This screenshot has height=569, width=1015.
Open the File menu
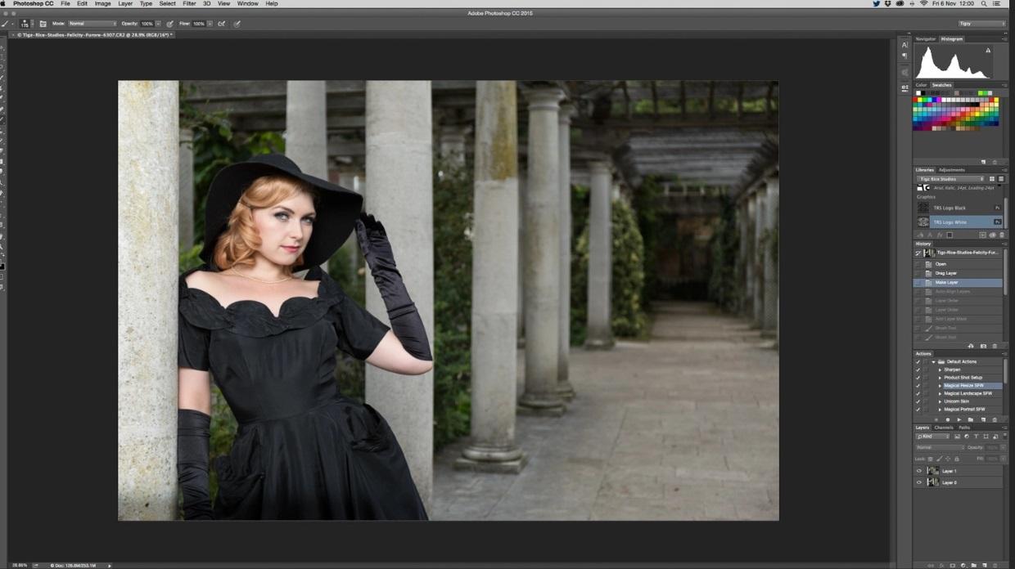click(x=65, y=3)
